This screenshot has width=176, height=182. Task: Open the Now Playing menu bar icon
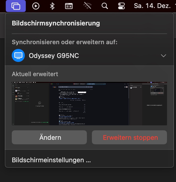pos(36,6)
